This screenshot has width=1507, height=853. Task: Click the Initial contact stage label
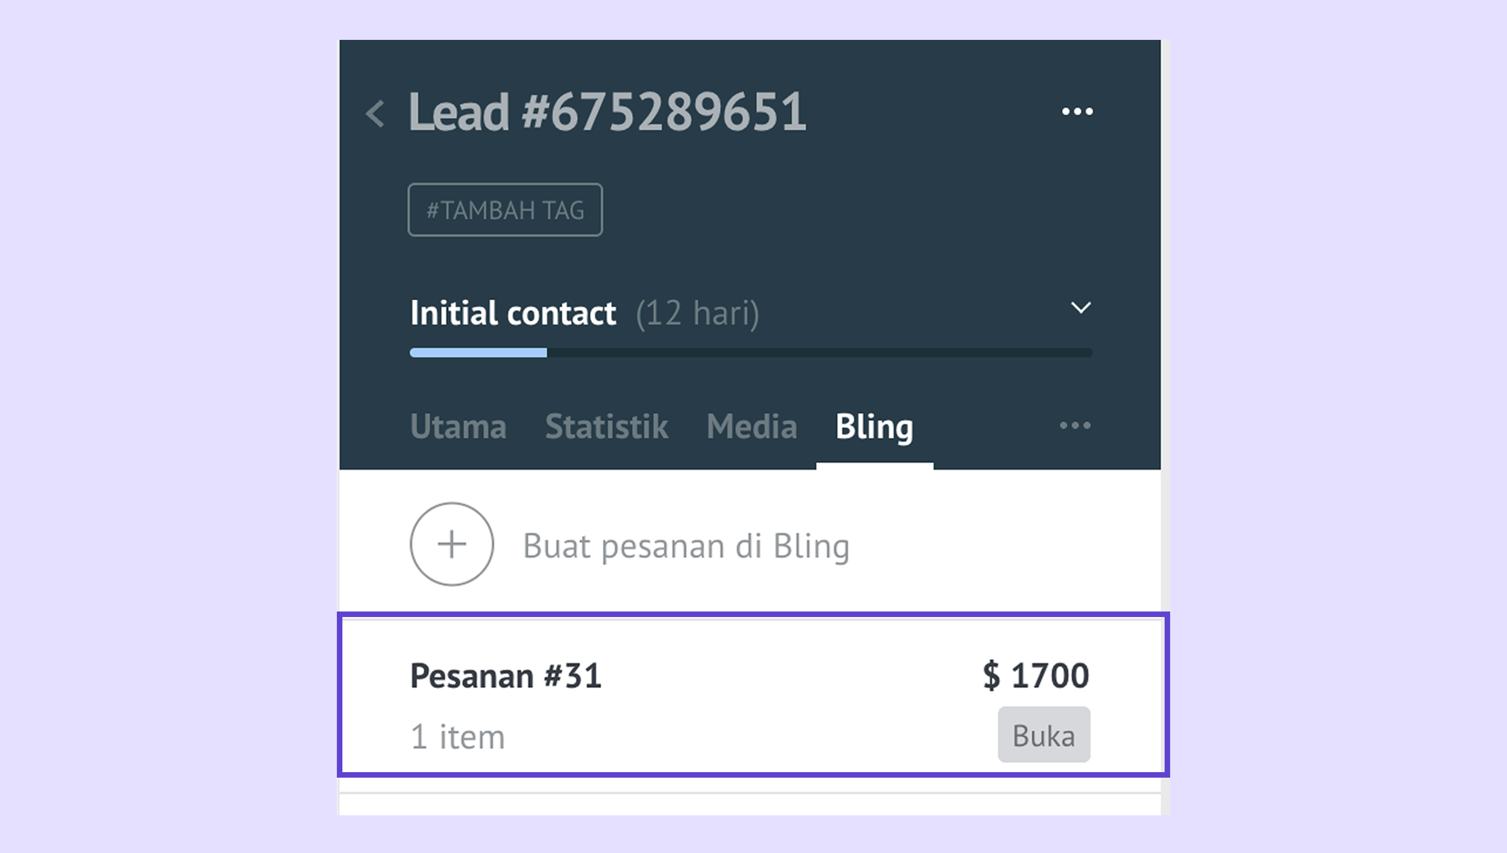[512, 313]
